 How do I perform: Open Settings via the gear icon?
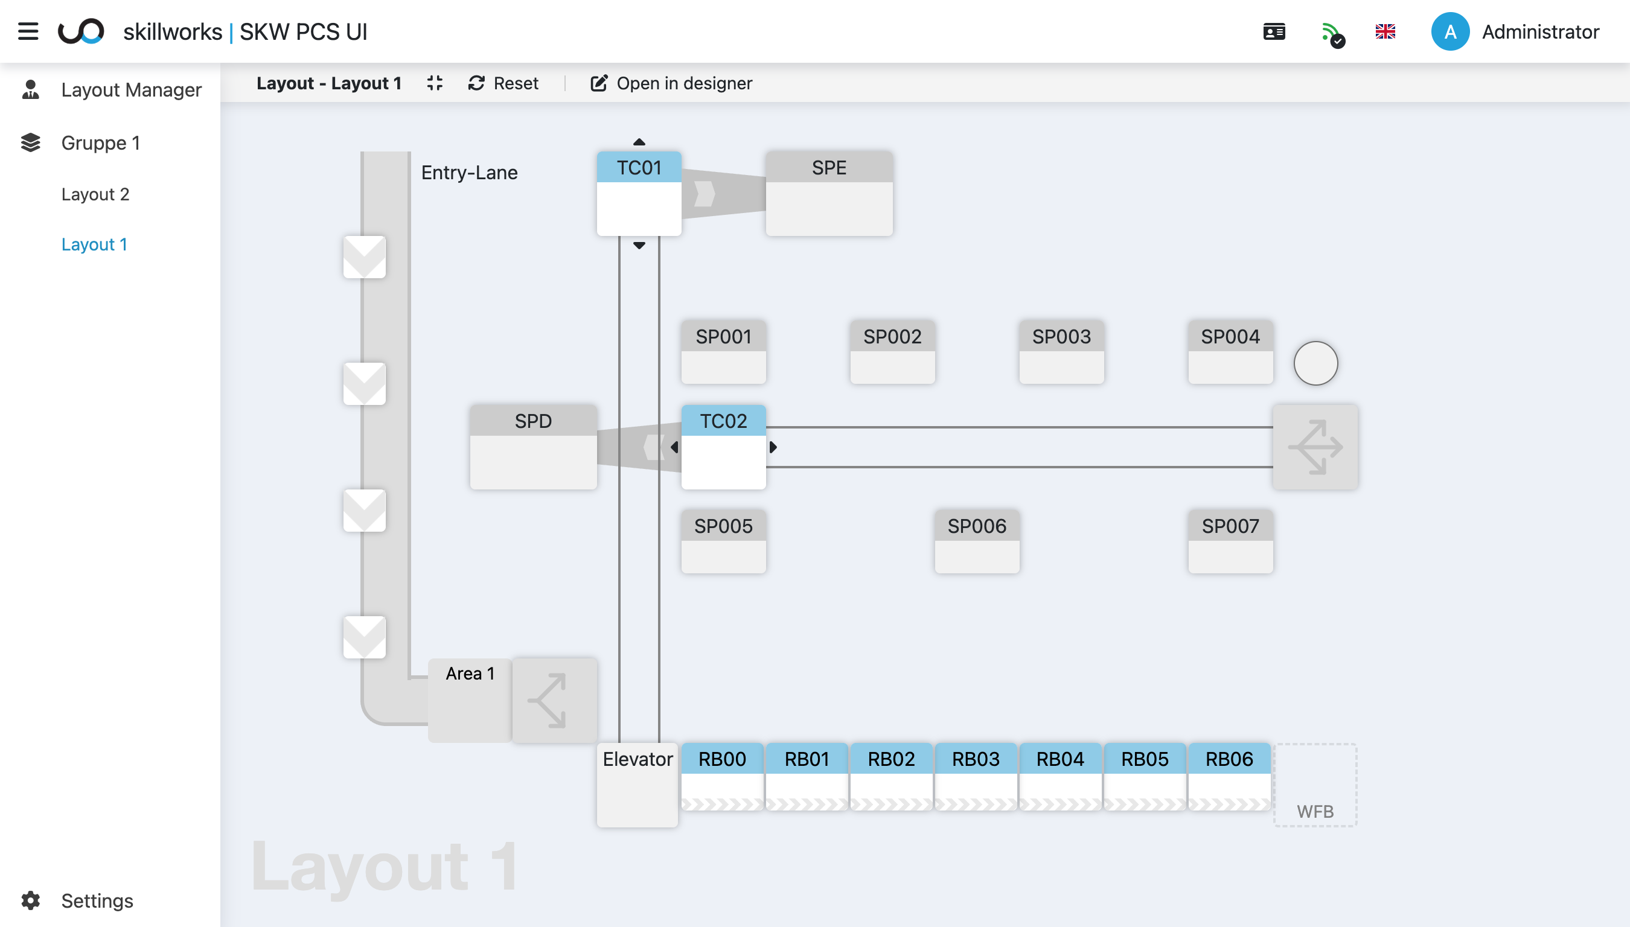click(x=31, y=900)
